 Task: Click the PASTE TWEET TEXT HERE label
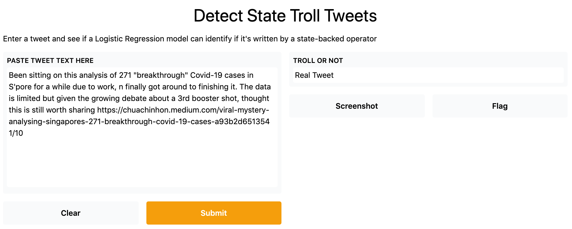[50, 61]
